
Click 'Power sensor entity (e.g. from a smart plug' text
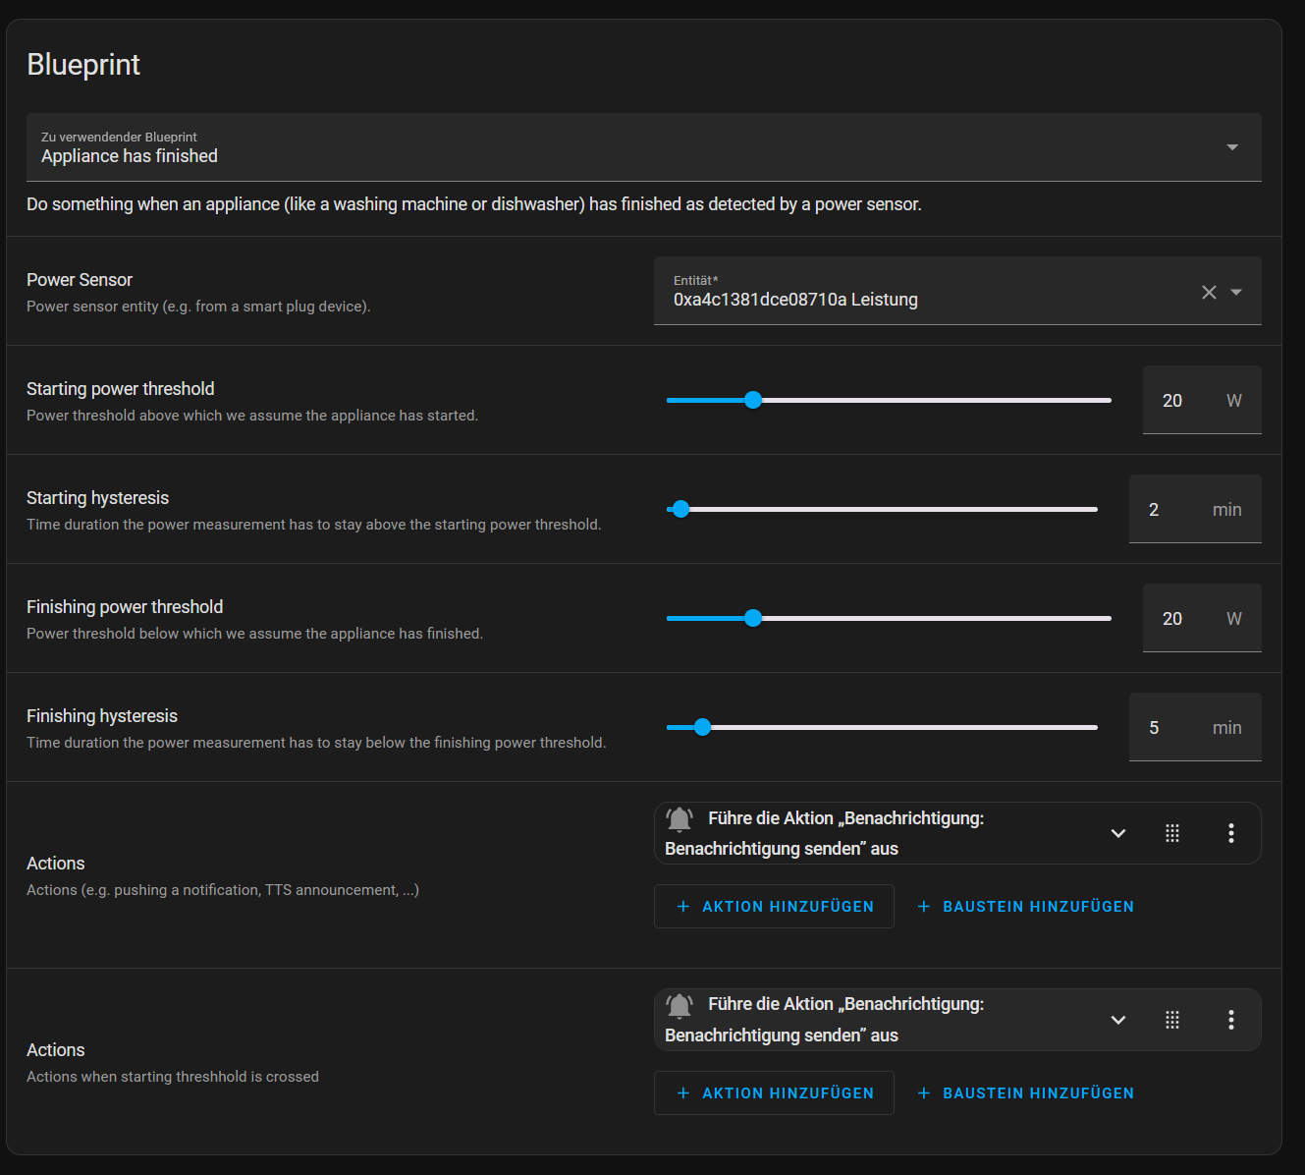point(198,307)
